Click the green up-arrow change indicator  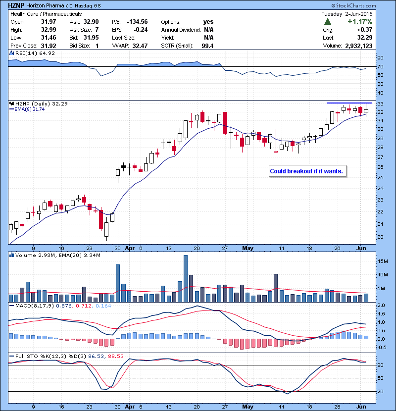coord(328,22)
